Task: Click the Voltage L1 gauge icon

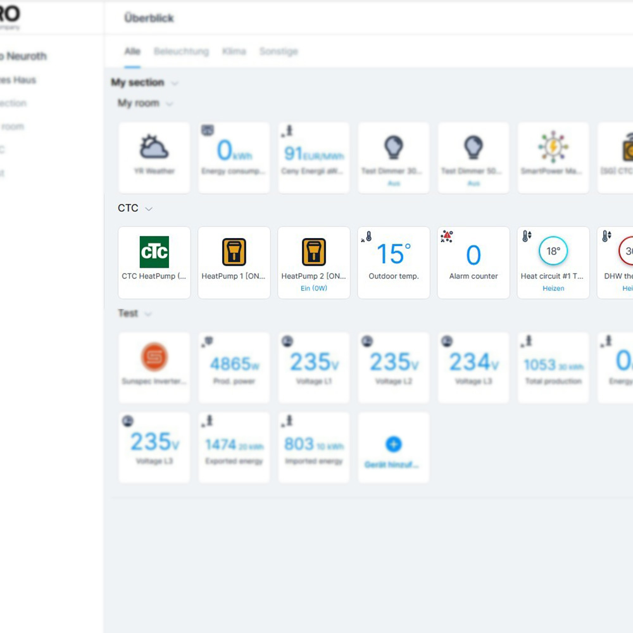Action: 287,341
